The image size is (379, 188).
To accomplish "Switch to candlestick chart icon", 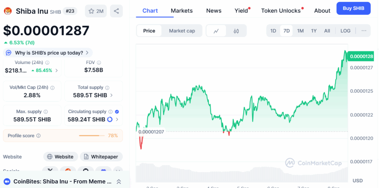I will coord(237,31).
